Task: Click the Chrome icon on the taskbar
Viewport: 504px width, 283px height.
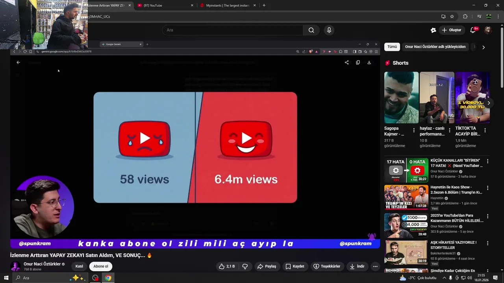Action: click(108, 278)
